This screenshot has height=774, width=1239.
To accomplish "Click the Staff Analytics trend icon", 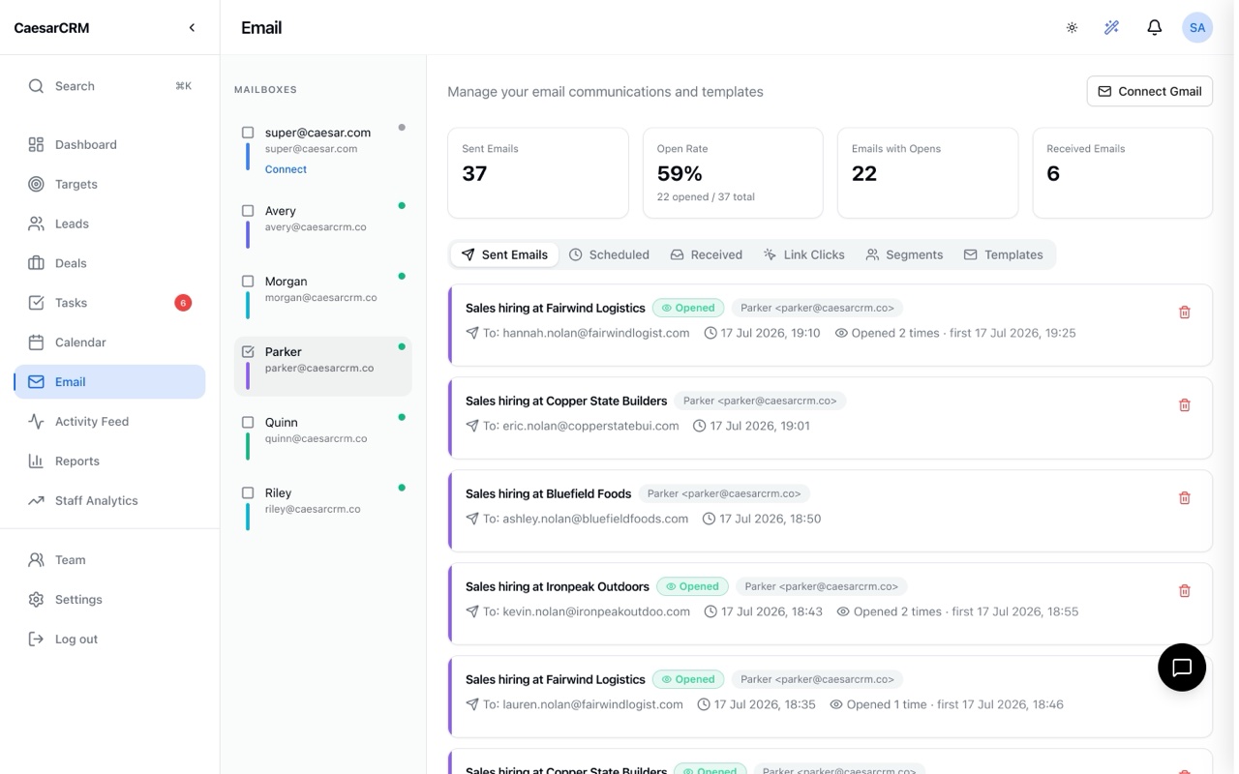I will click(36, 501).
